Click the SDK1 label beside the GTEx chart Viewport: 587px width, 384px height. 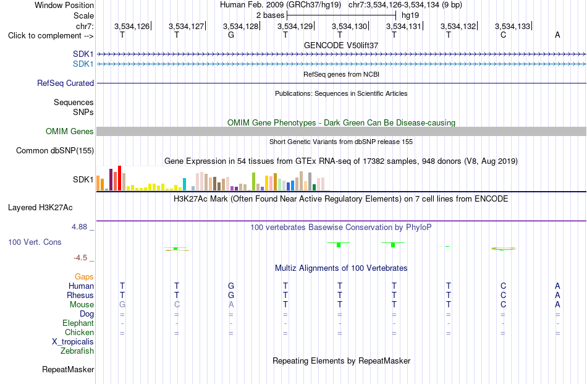coord(83,179)
